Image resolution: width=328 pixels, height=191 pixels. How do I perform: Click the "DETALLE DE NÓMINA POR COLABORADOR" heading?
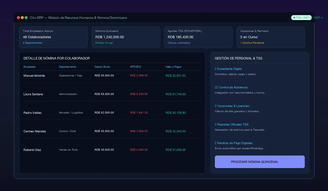57,58
